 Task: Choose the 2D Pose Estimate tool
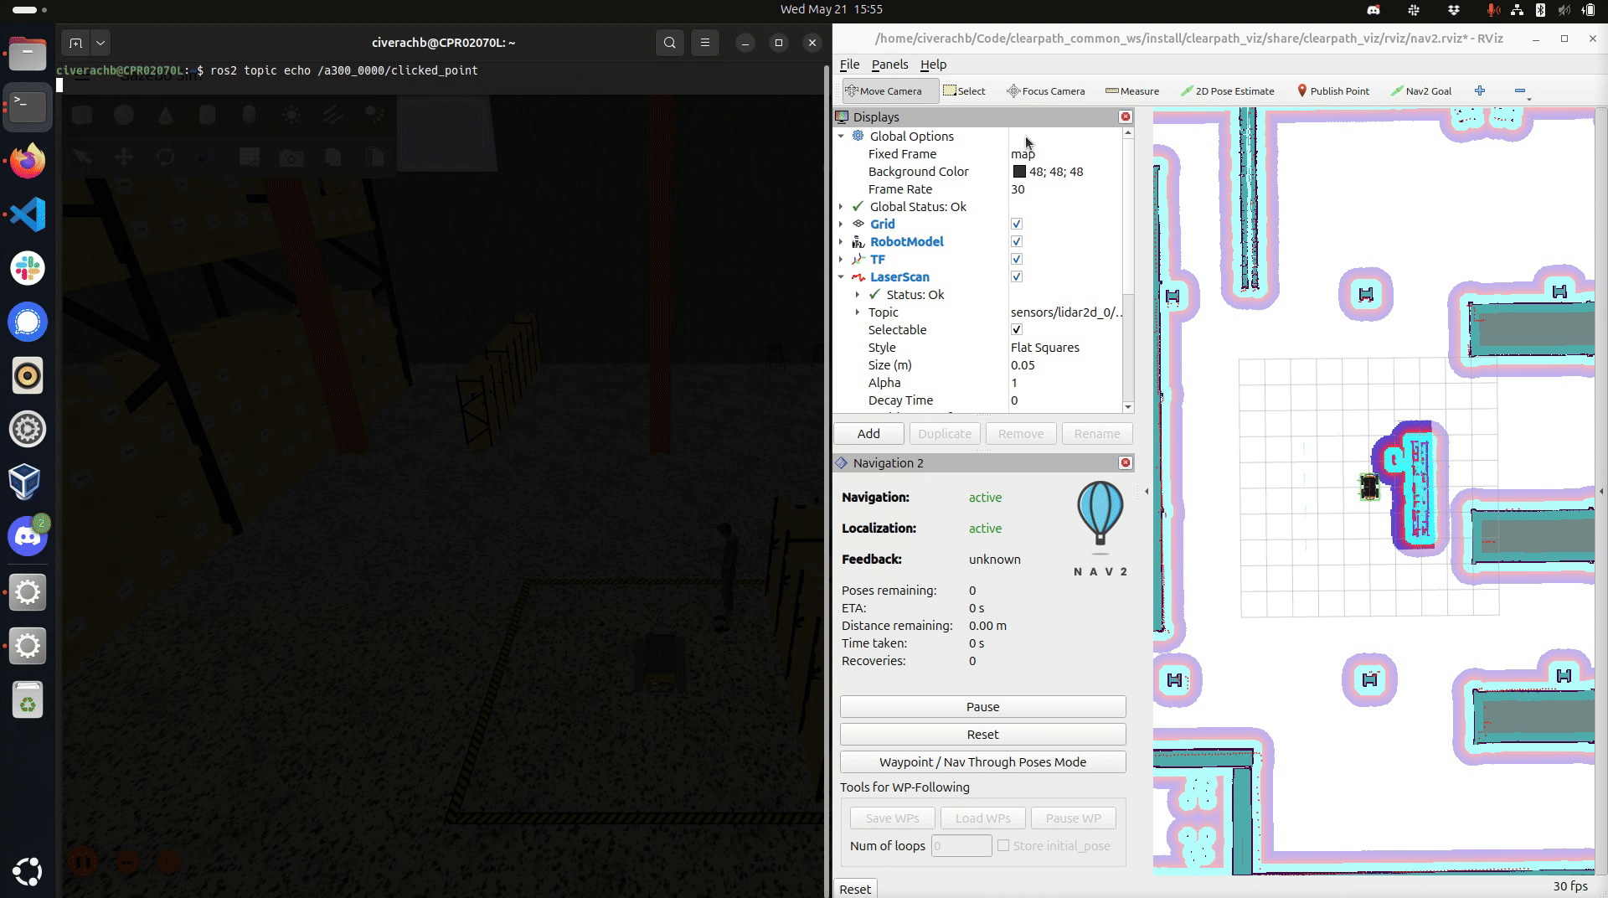(x=1227, y=90)
